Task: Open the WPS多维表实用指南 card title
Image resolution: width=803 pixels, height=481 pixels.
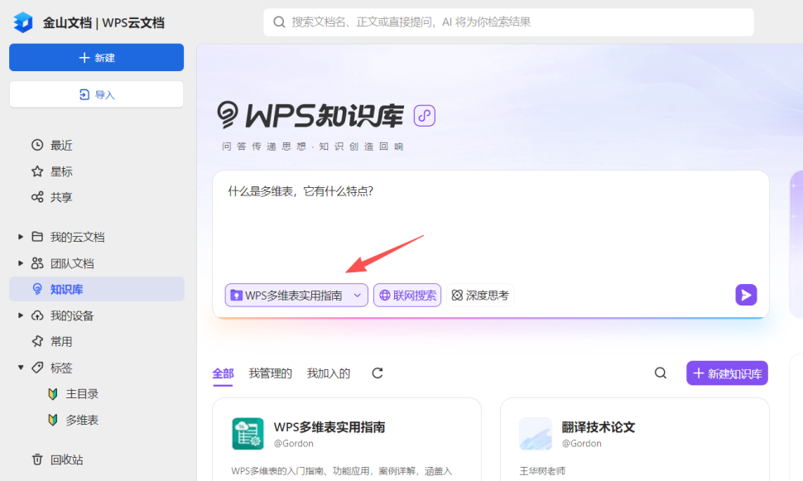Action: [x=329, y=426]
